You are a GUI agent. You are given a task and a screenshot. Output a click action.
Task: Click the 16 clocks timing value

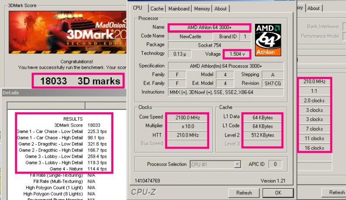point(314,148)
